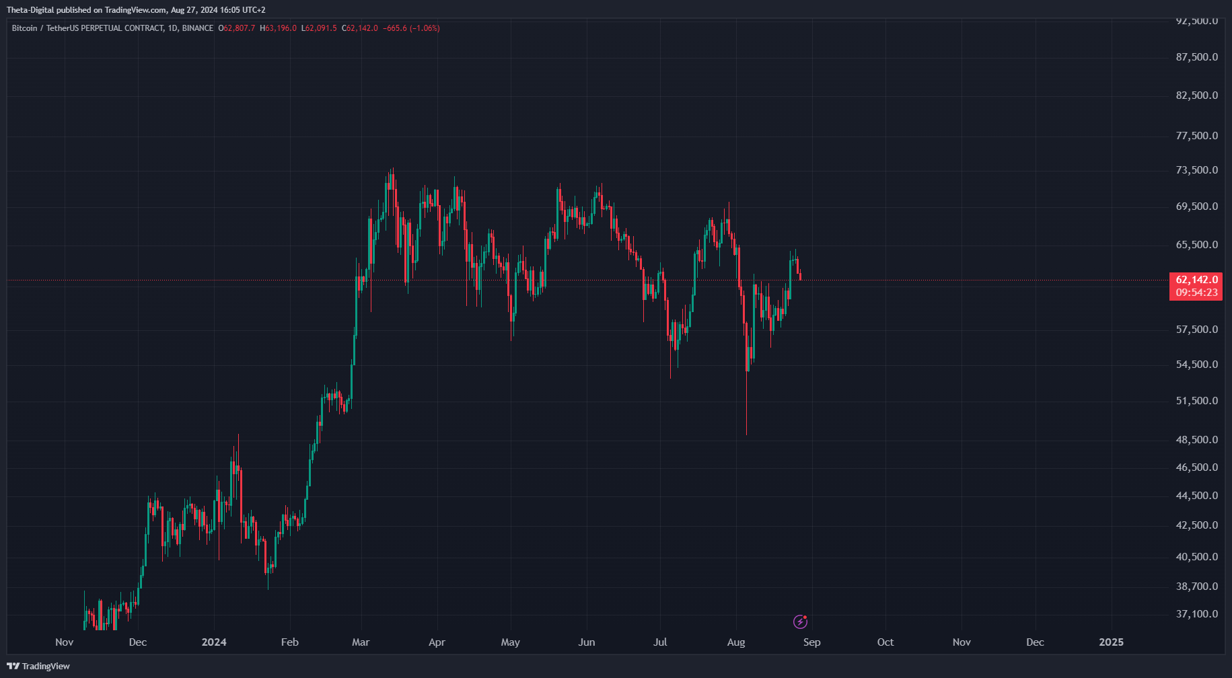The width and height of the screenshot is (1232, 678).
Task: Click the 87,500.0 price axis label
Action: point(1196,57)
